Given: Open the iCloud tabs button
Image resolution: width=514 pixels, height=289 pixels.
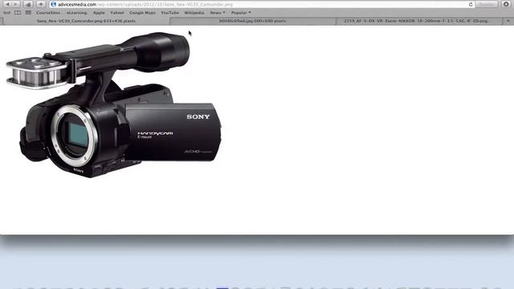Looking at the screenshot, I should point(29,4).
